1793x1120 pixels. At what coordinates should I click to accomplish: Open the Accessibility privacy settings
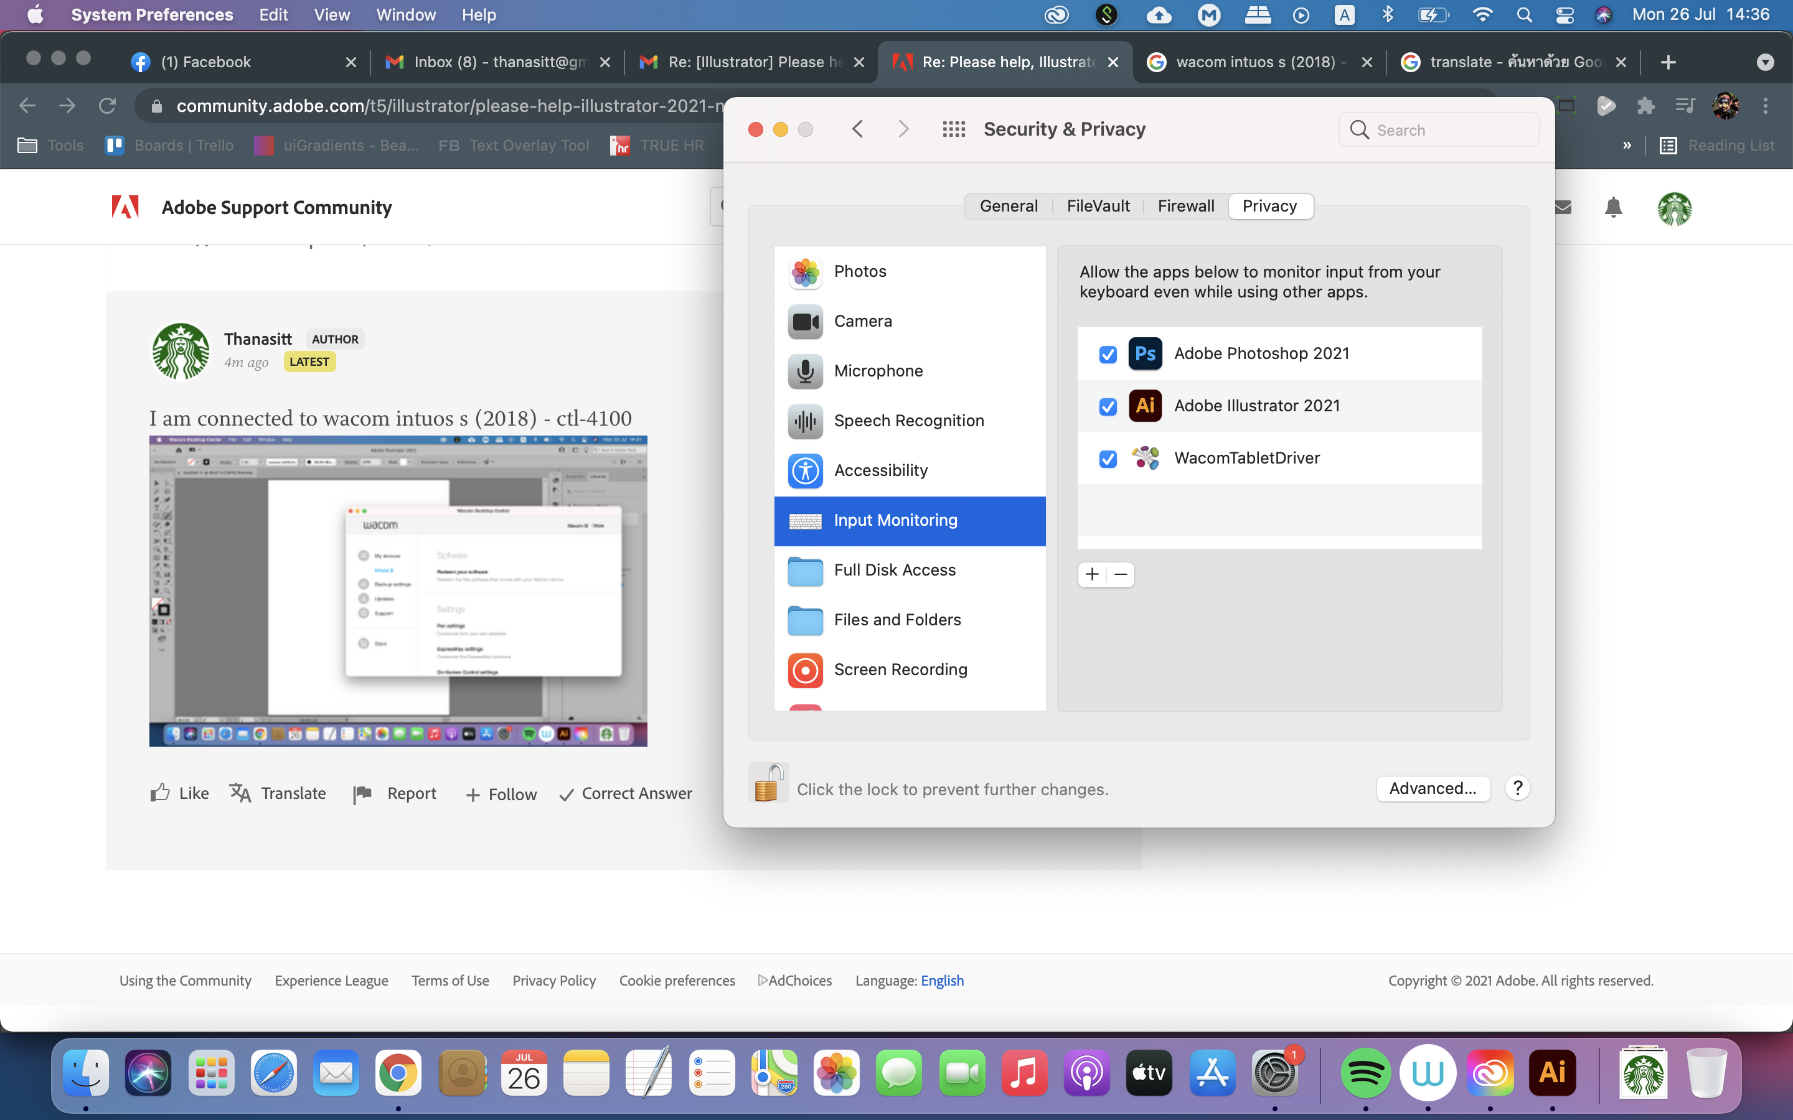coord(881,470)
